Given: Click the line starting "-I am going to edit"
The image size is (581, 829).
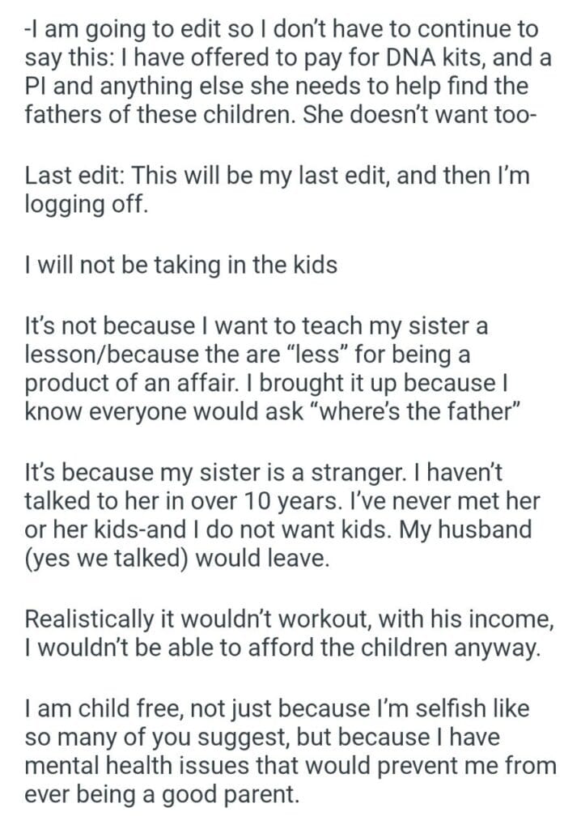Looking at the screenshot, I should pos(281,30).
